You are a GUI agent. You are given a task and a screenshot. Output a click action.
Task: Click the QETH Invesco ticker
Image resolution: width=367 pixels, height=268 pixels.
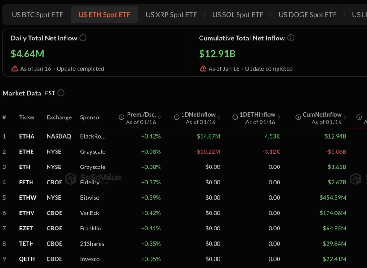(27, 259)
